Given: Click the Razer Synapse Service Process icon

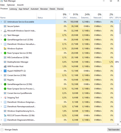Looking at the screenshot, I should click(5, 89).
